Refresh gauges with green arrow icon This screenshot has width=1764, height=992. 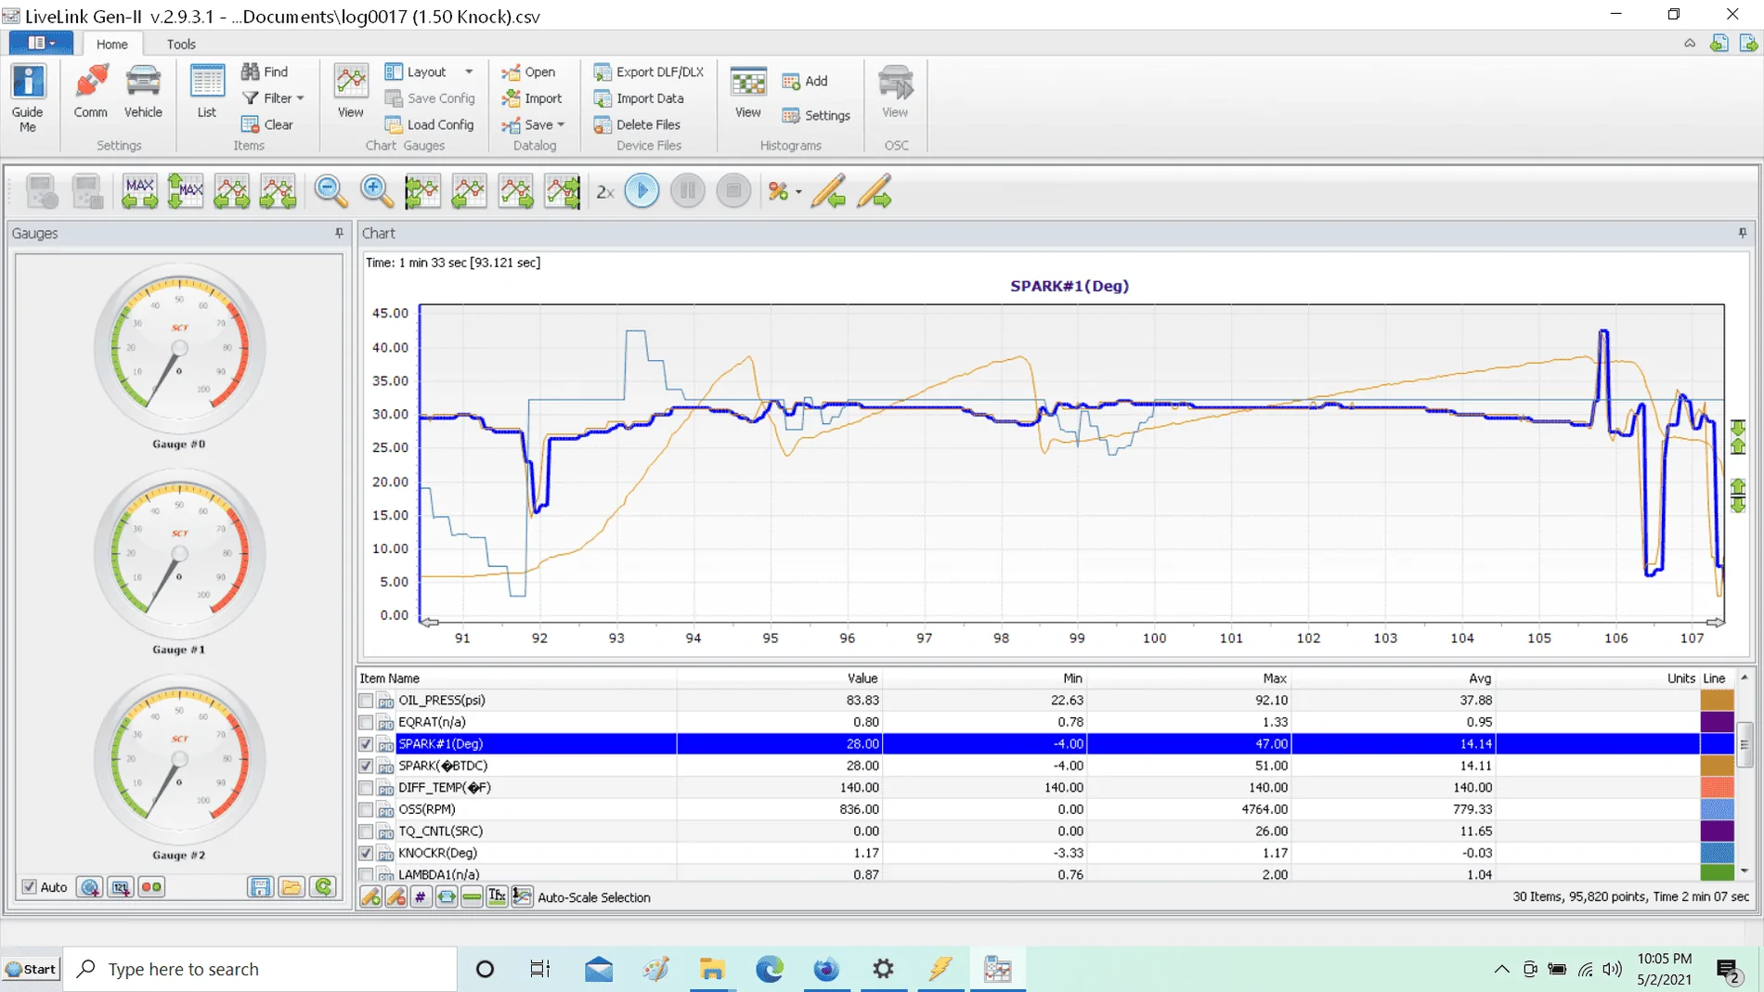coord(323,887)
